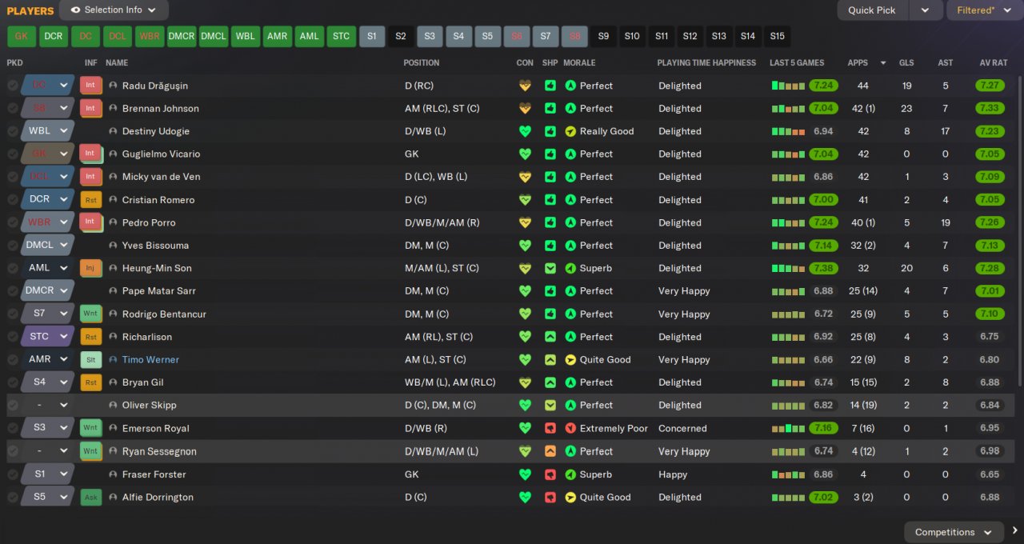Click the morale icon for Emerson Royal
1024x544 pixels.
[x=570, y=428]
